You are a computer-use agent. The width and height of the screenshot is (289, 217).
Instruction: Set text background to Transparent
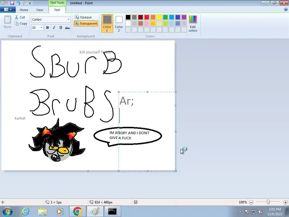(x=86, y=23)
